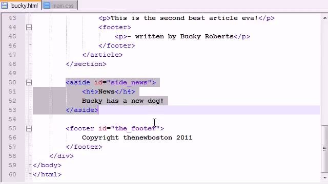328x184 pixels.
Task: Click the "side_news" id value
Action: [x=129, y=83]
